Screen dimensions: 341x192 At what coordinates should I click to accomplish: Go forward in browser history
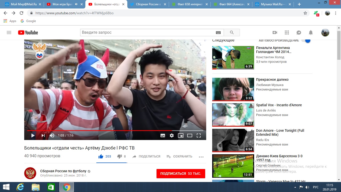click(x=13, y=13)
